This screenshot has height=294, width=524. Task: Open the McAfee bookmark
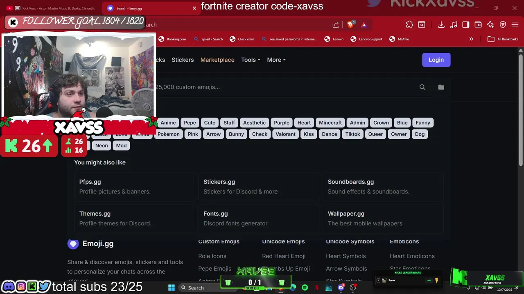[399, 39]
